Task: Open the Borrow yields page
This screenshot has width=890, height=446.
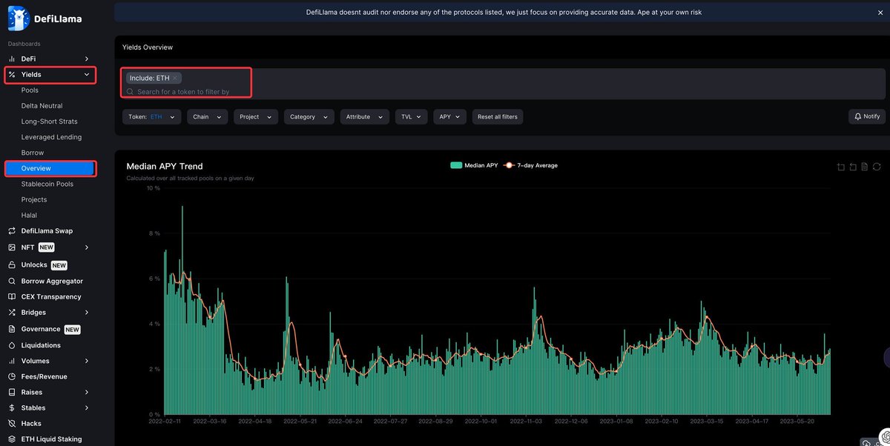Action: point(33,153)
